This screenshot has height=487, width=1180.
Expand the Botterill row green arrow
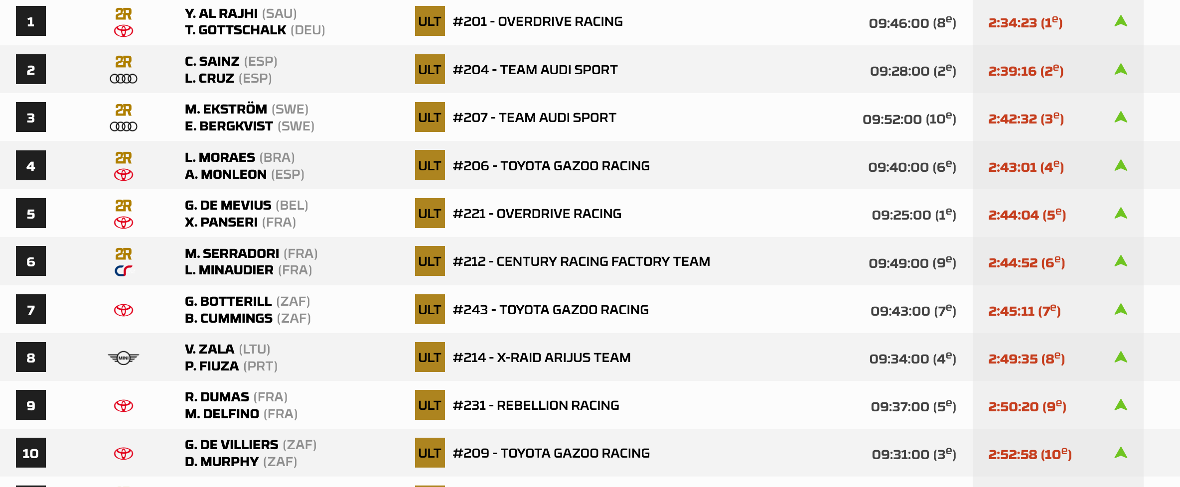click(x=1121, y=310)
